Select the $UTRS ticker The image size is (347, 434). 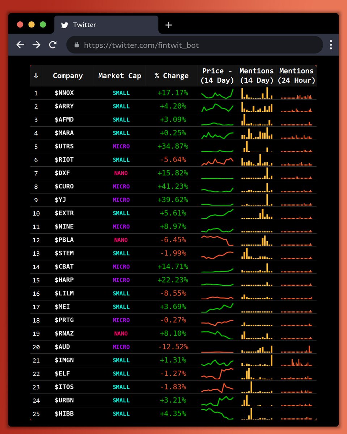click(x=64, y=146)
